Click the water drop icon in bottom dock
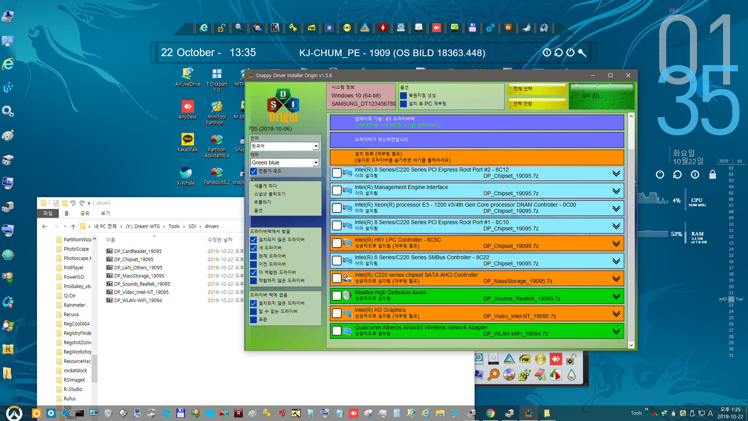This screenshot has width=748, height=421. 572,375
